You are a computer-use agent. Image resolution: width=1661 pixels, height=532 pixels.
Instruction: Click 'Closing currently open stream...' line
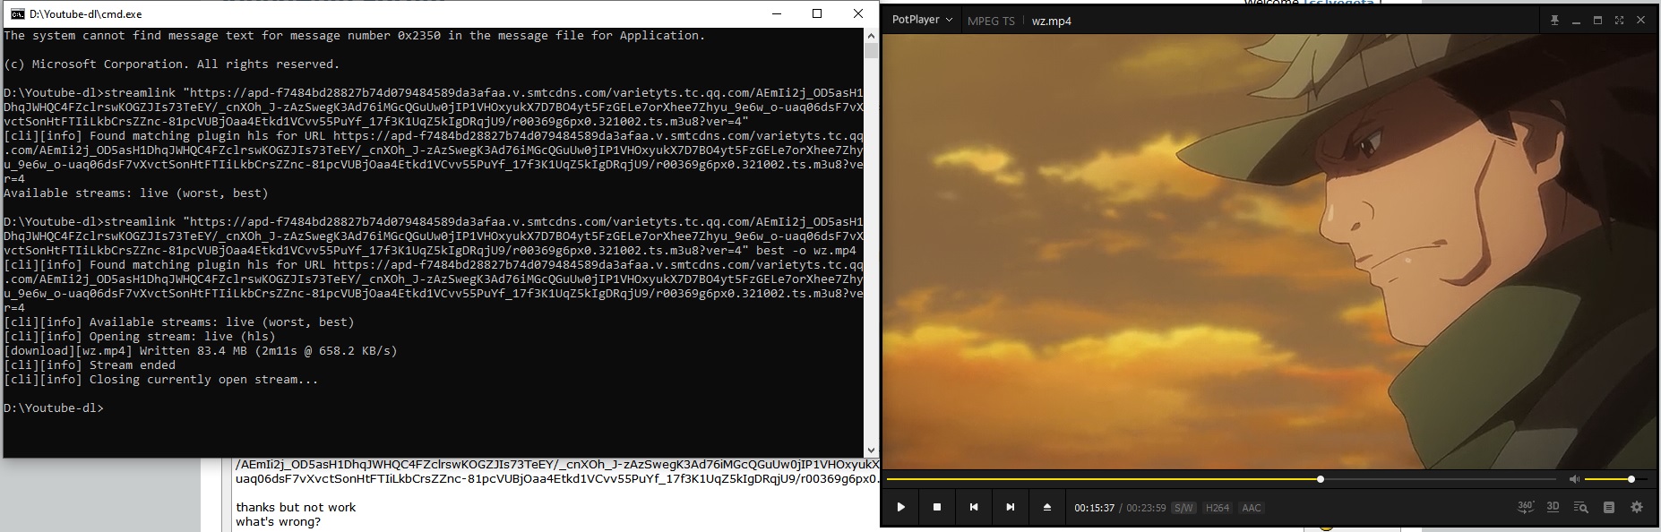[x=161, y=380]
